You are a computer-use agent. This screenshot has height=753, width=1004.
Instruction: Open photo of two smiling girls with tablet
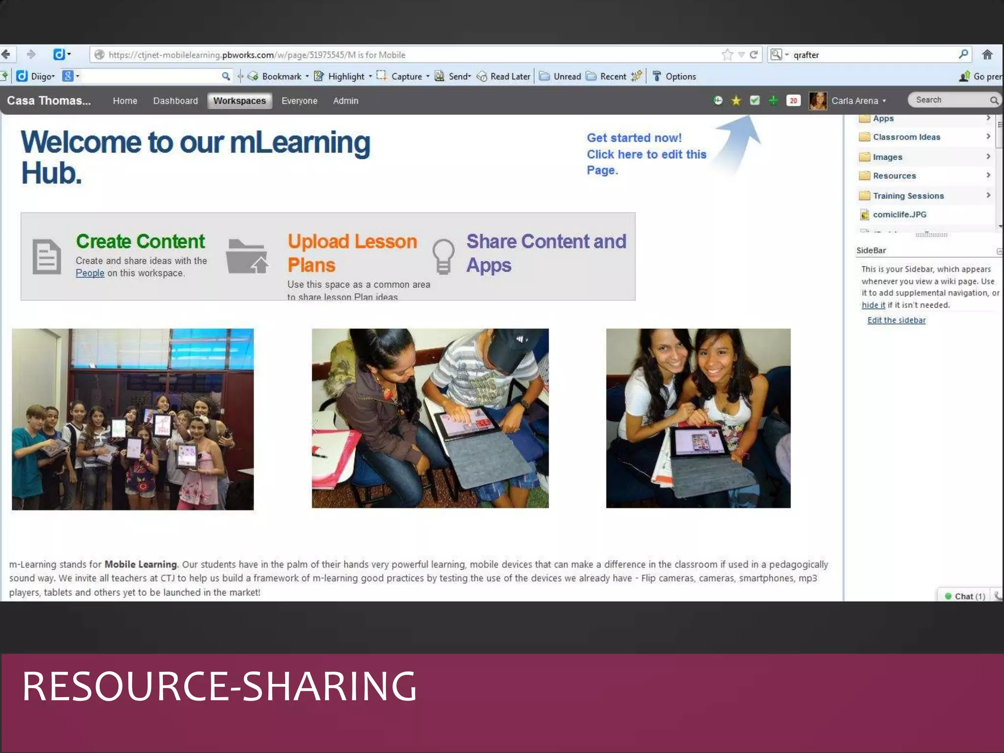(698, 418)
